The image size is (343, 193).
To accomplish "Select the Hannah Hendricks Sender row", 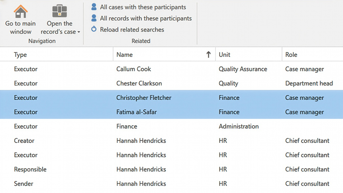I will point(141,184).
